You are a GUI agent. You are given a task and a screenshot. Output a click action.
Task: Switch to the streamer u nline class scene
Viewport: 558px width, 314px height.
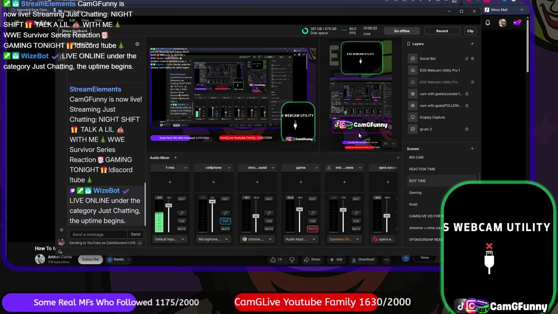[426, 228]
